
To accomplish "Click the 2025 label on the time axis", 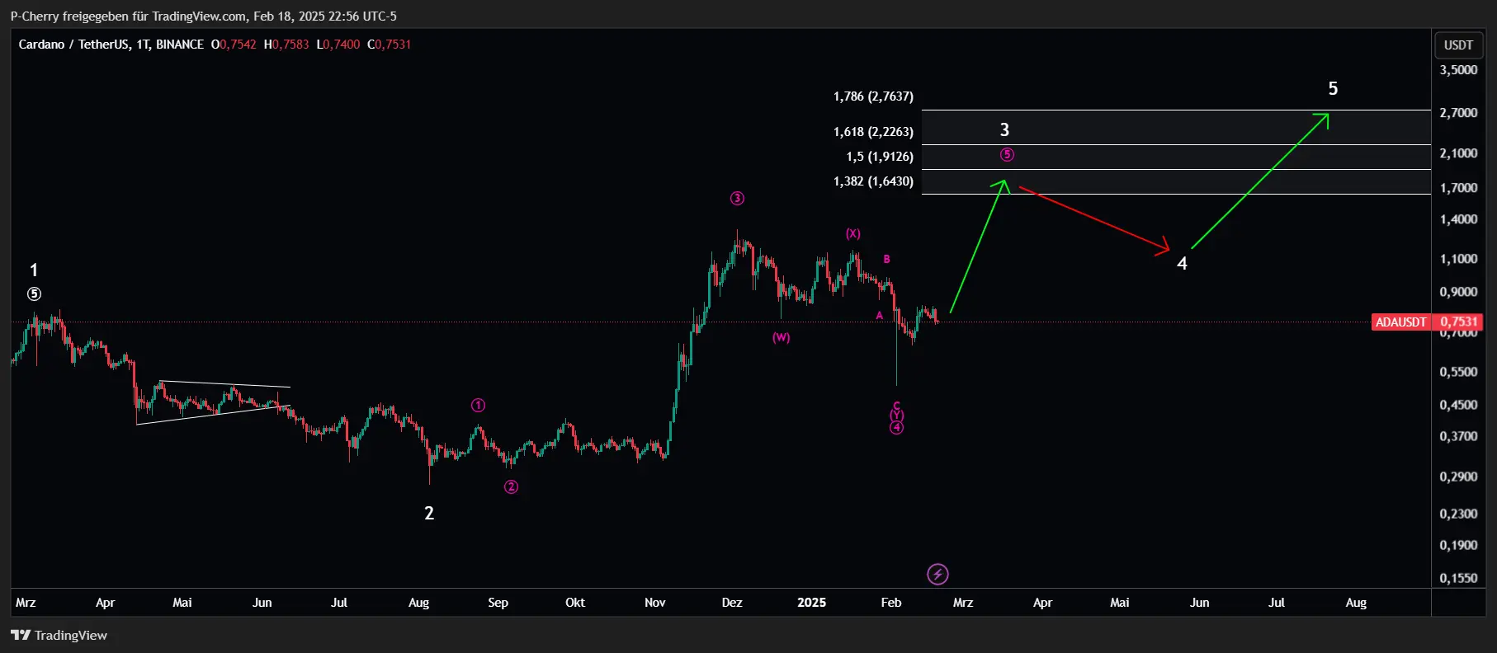I will pyautogui.click(x=811, y=603).
